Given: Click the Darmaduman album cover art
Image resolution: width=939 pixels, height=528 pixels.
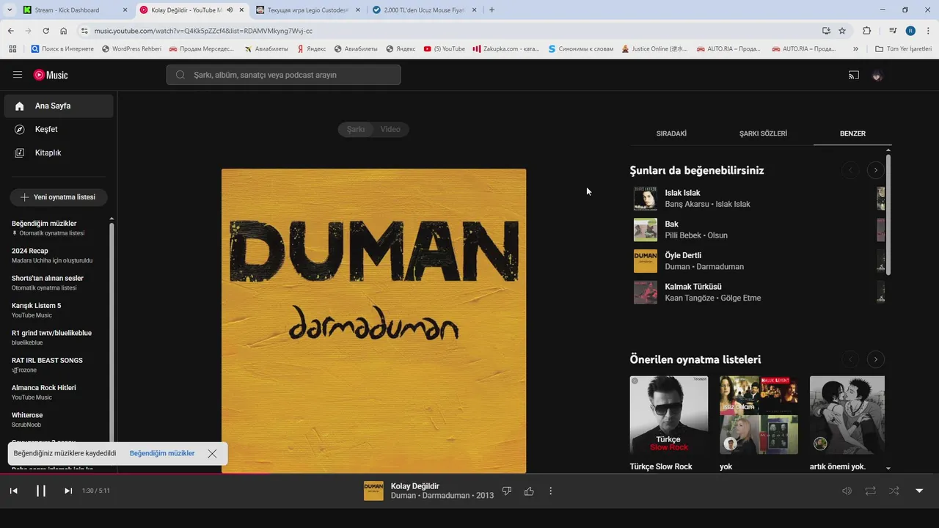Looking at the screenshot, I should [x=373, y=321].
